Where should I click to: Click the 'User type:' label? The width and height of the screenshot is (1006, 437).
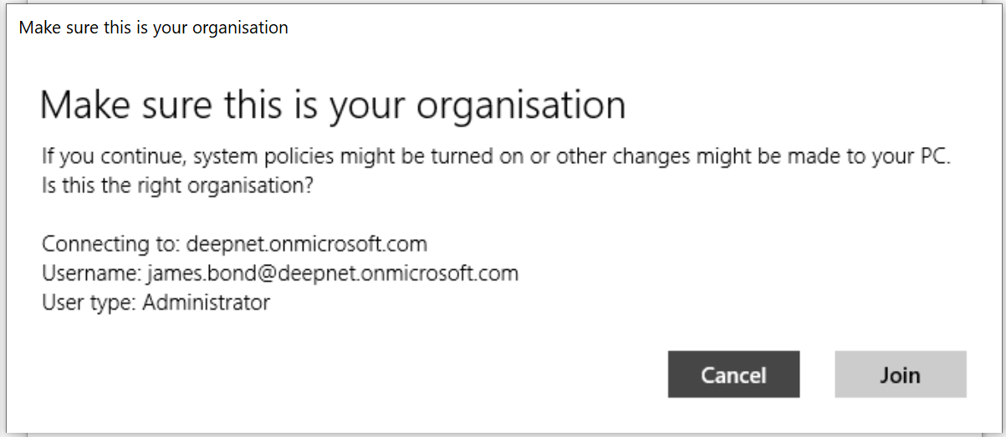[89, 302]
